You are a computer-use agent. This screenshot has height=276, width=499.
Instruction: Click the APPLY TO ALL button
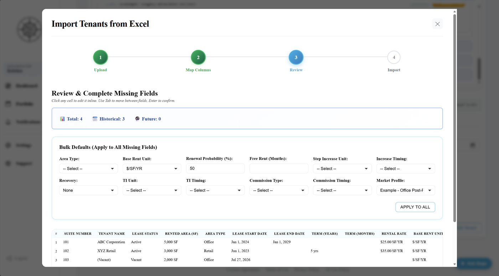[415, 207]
